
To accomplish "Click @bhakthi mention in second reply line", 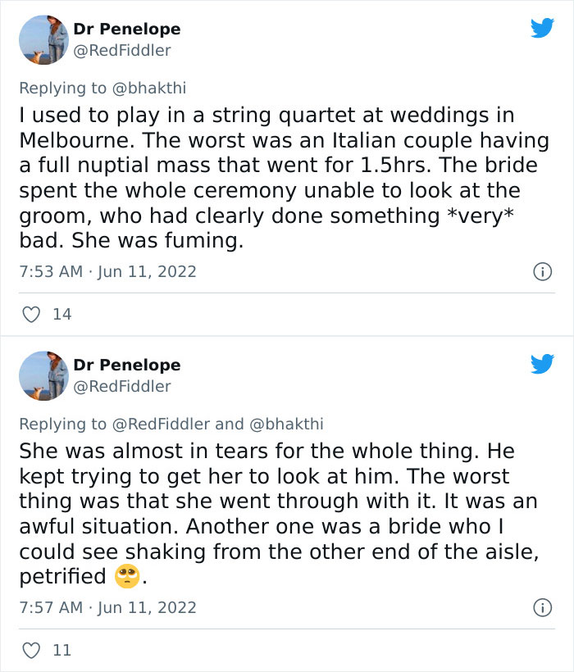I will (x=285, y=424).
